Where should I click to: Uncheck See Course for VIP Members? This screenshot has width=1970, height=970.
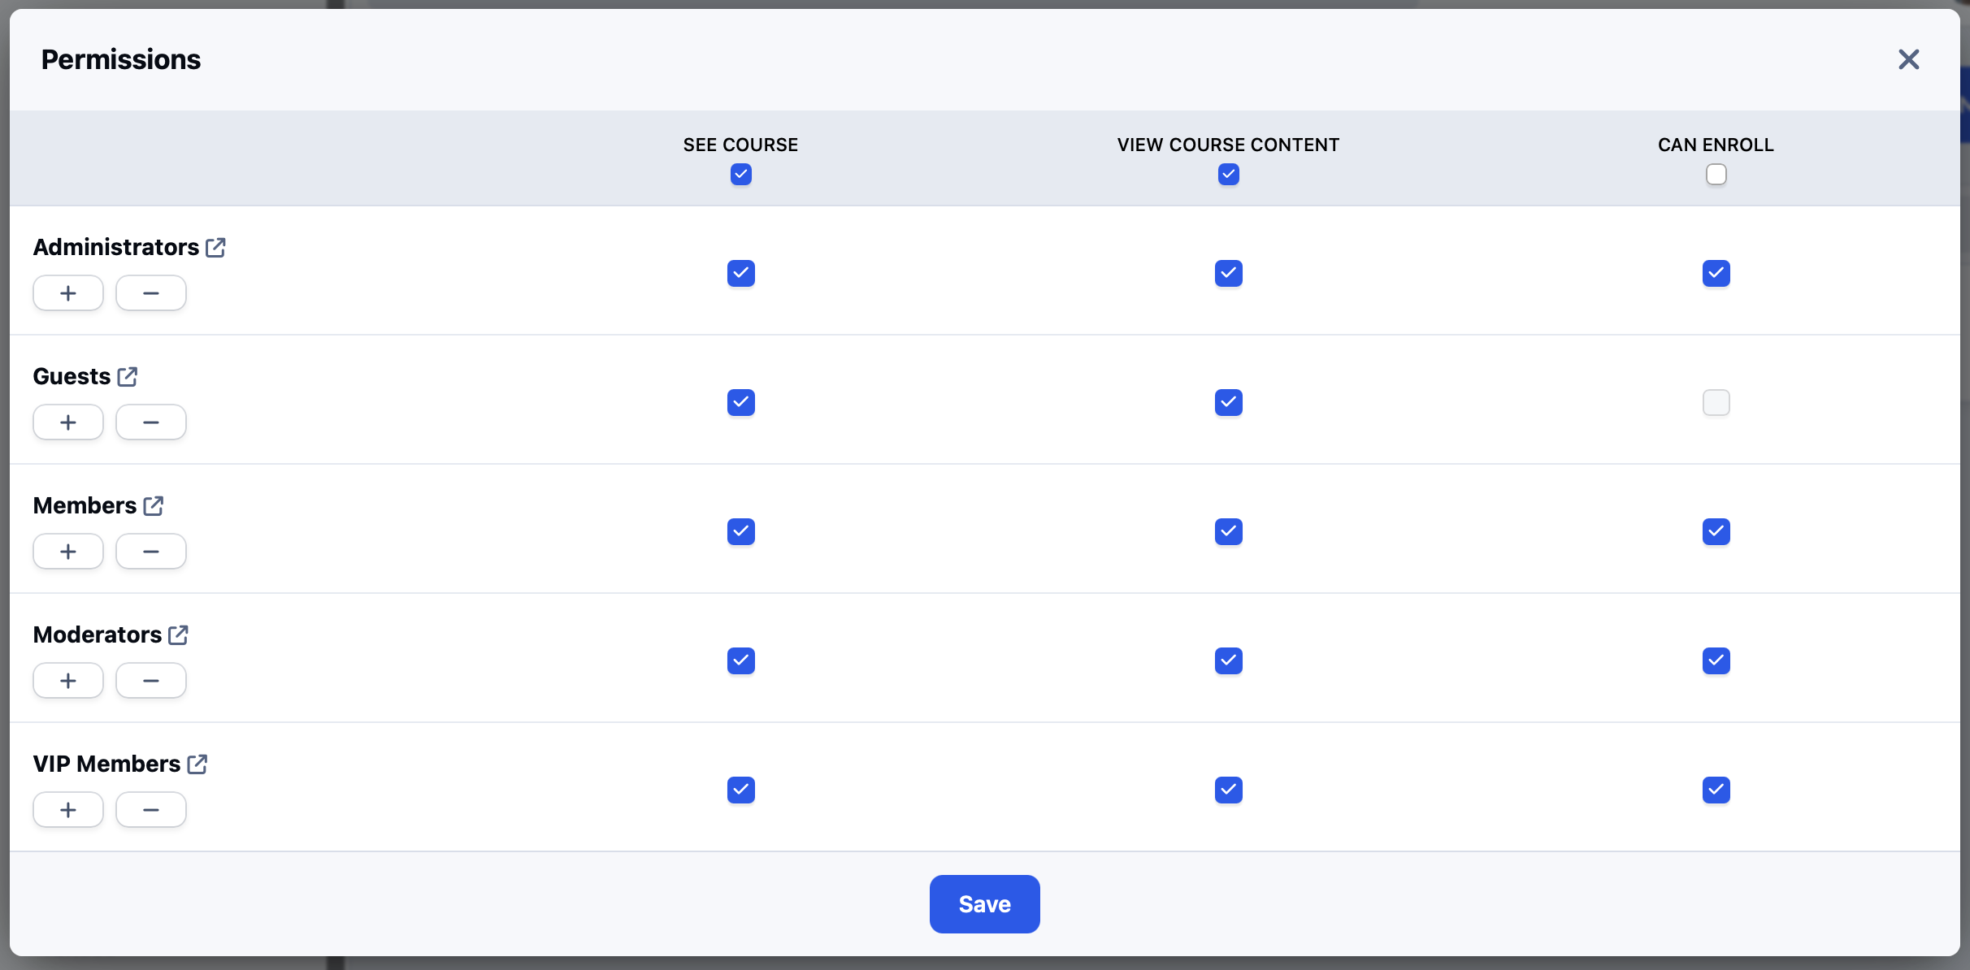[741, 790]
